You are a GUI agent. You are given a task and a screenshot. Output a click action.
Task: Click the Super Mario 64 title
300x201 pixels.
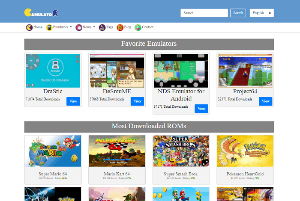coord(53,174)
